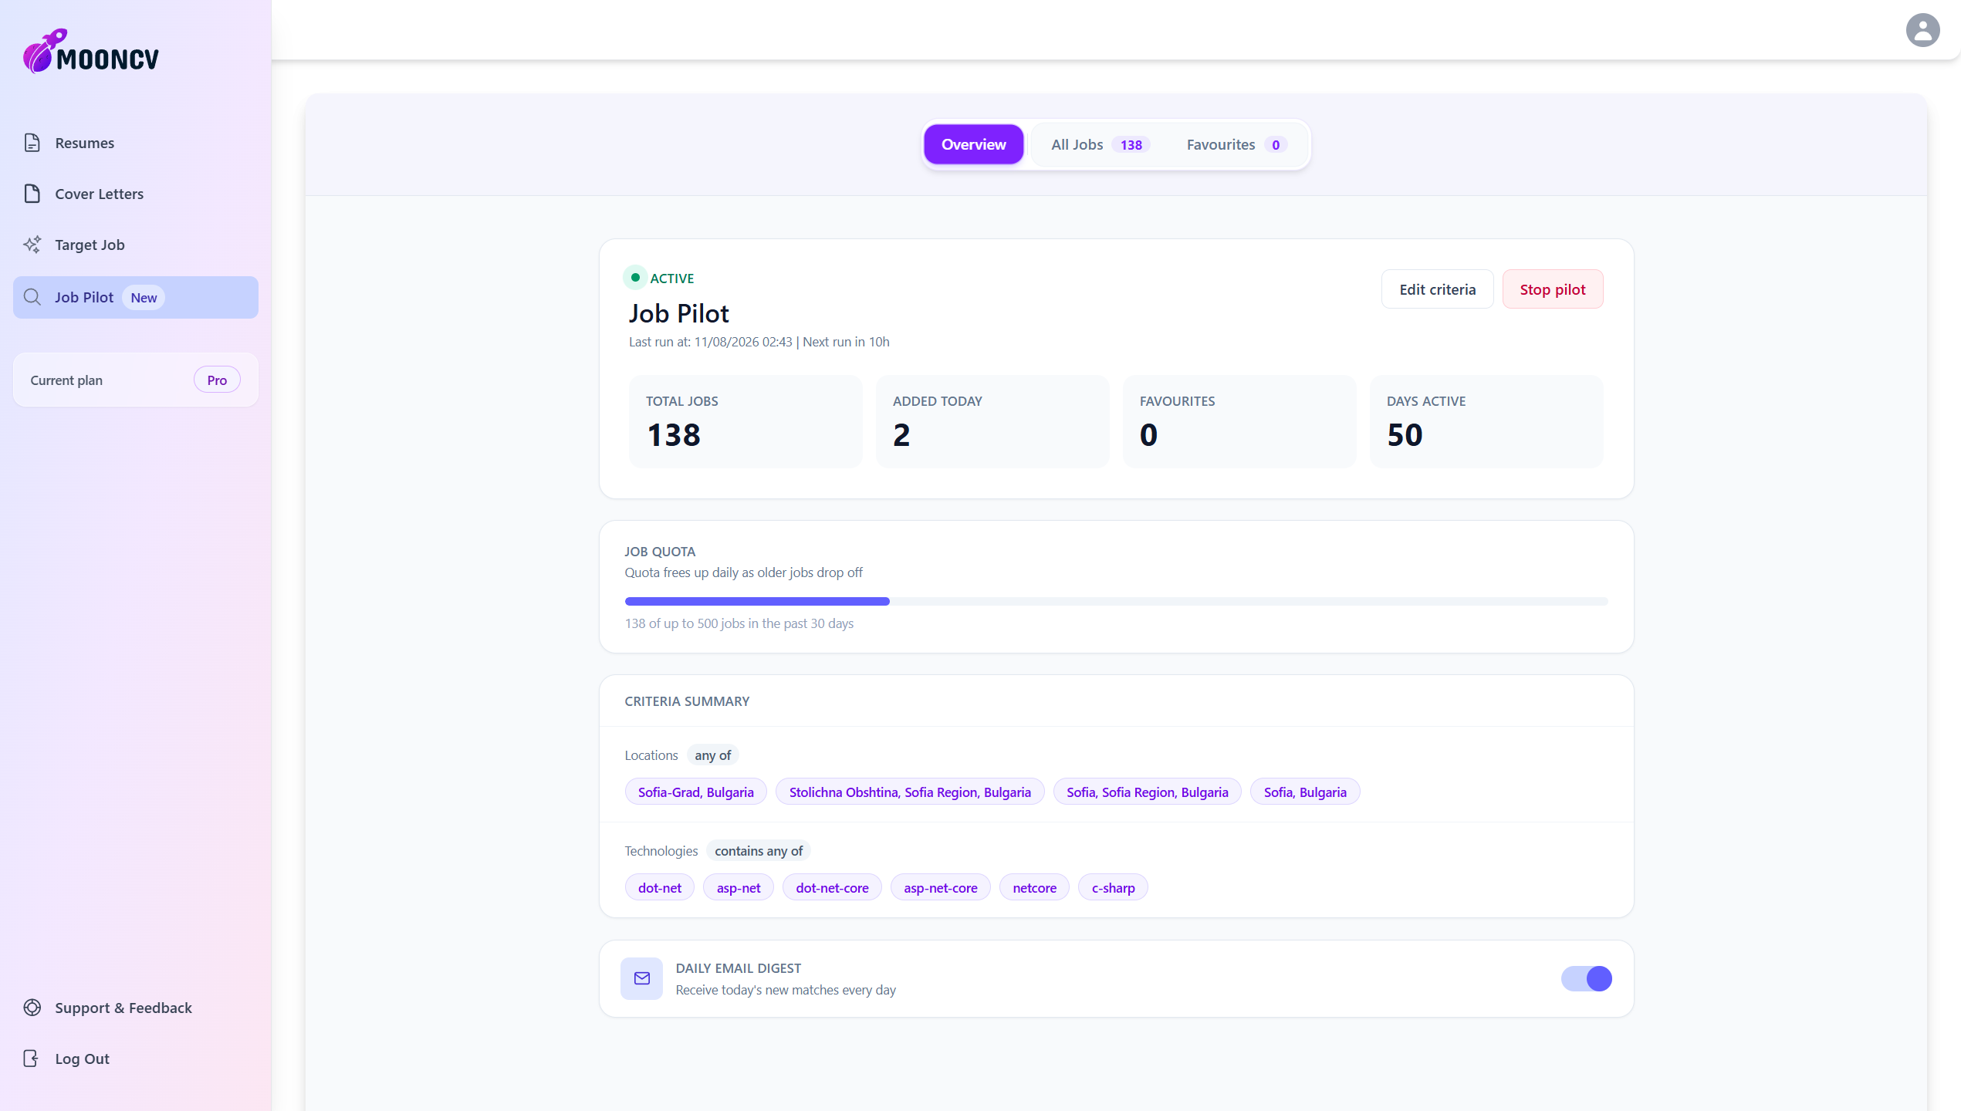Click the Edit criteria button
Screen dimensions: 1961x1111
coord(1437,289)
